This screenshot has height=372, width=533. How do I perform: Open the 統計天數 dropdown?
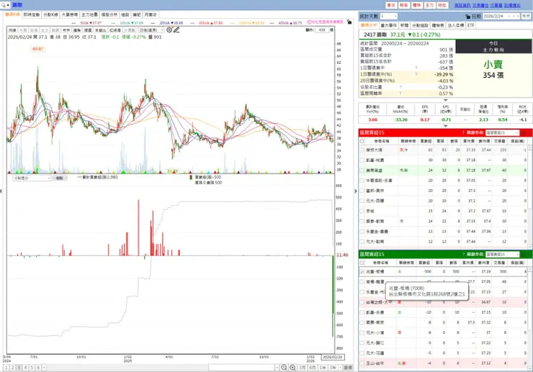pos(388,16)
